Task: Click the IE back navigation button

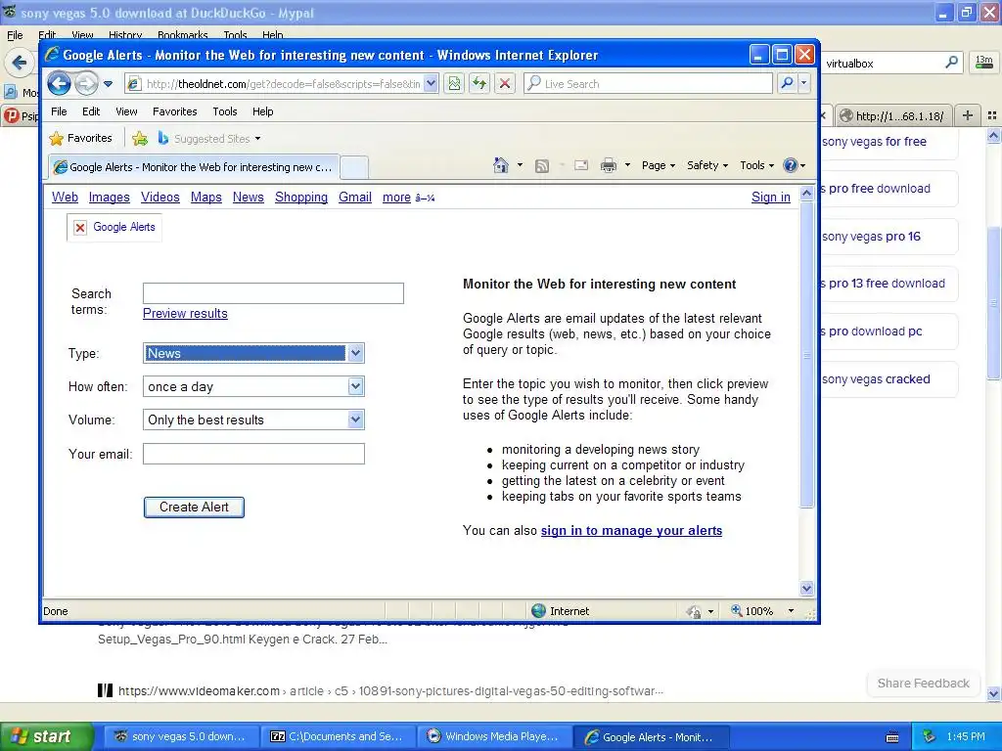Action: click(59, 84)
